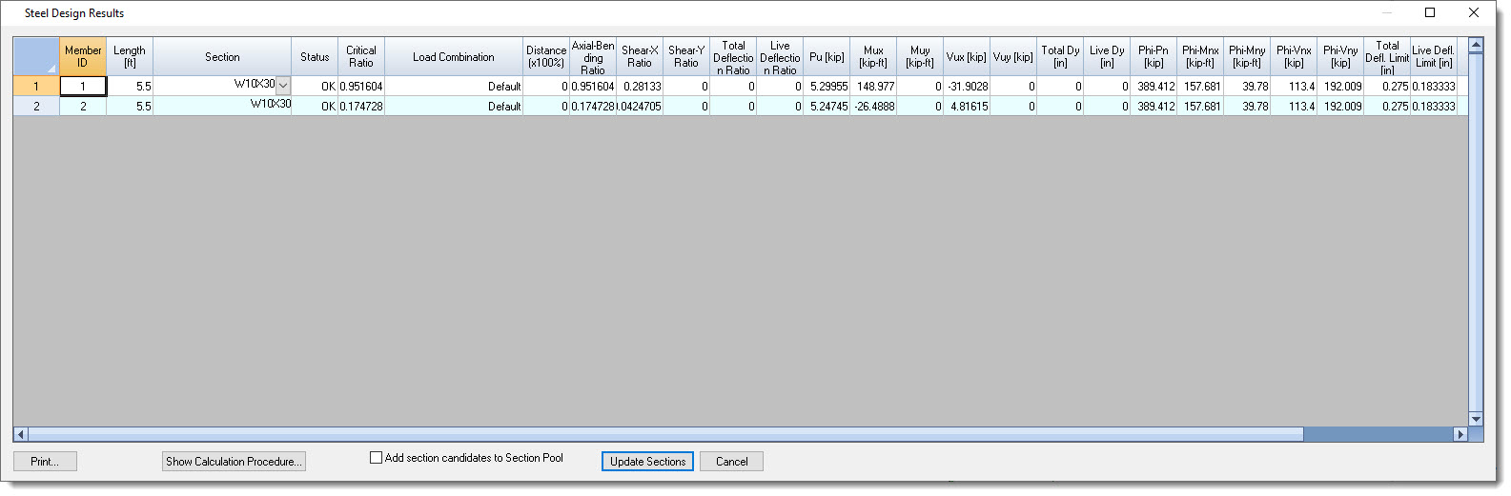
Task: Click the Vux value 4.81615
Action: click(x=967, y=106)
